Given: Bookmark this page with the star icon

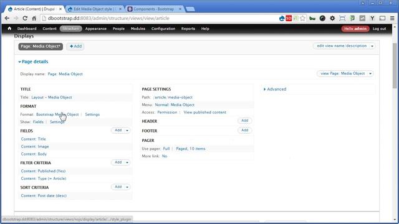Looking at the screenshot, I should 302,18.
